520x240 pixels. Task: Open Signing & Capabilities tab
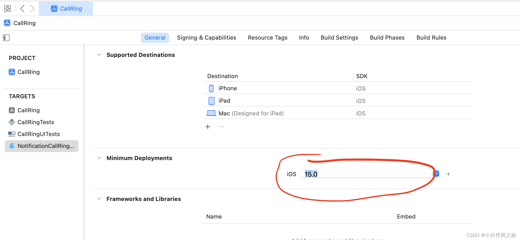[x=207, y=38]
